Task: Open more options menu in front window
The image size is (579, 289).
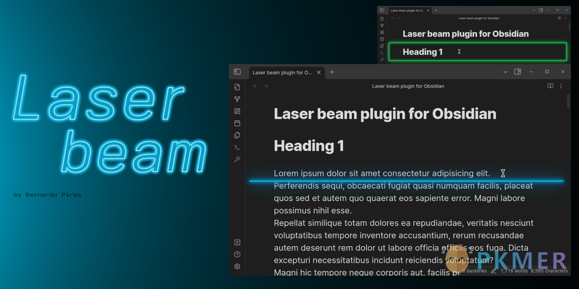Action: click(x=561, y=86)
